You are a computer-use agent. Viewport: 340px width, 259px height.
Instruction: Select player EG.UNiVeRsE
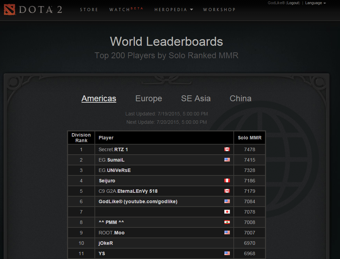[x=115, y=170]
